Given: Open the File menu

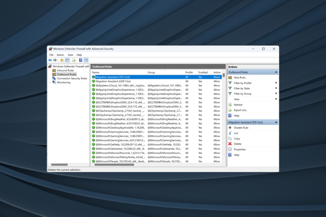Looking at the screenshot, I should tap(51, 55).
